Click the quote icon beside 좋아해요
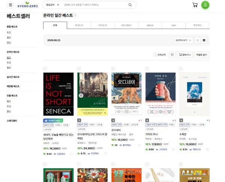 click(121, 145)
